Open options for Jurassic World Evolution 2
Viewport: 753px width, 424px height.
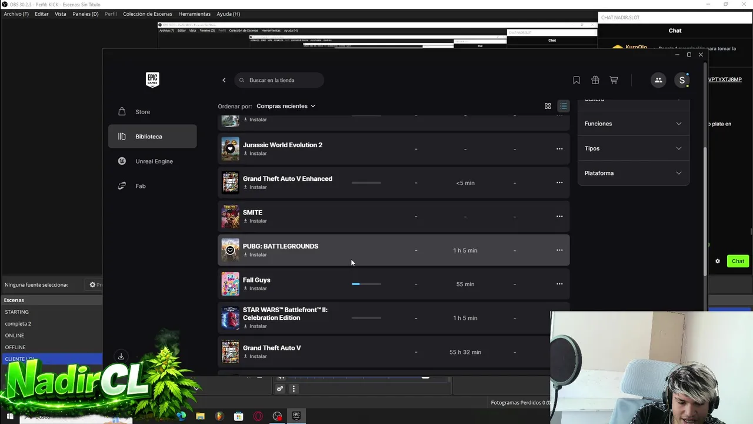(559, 149)
